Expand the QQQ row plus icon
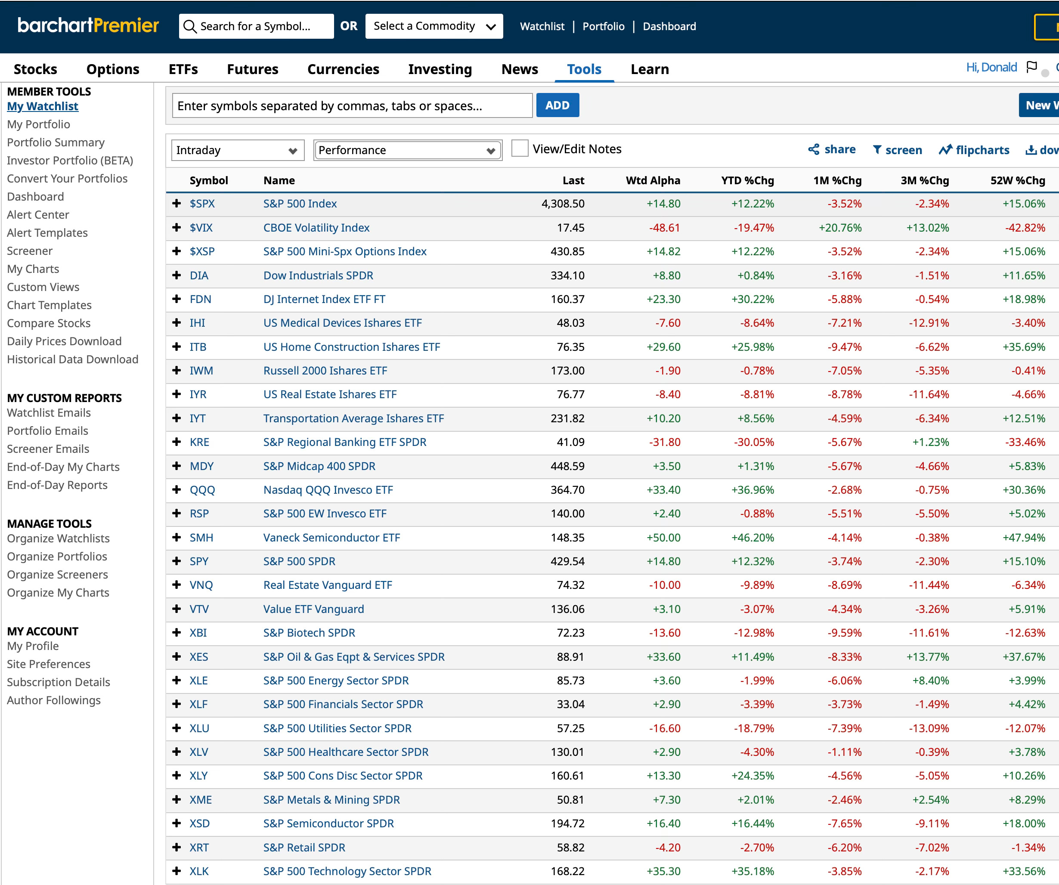The image size is (1059, 885). click(x=176, y=490)
